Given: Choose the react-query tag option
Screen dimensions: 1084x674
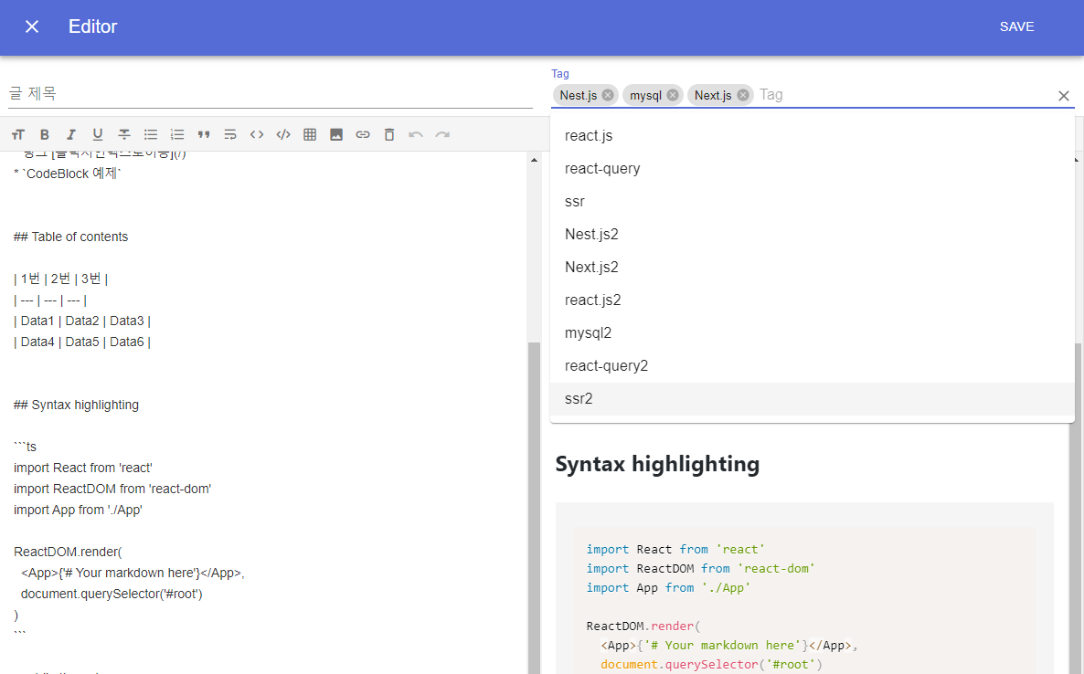Looking at the screenshot, I should click(813, 168).
